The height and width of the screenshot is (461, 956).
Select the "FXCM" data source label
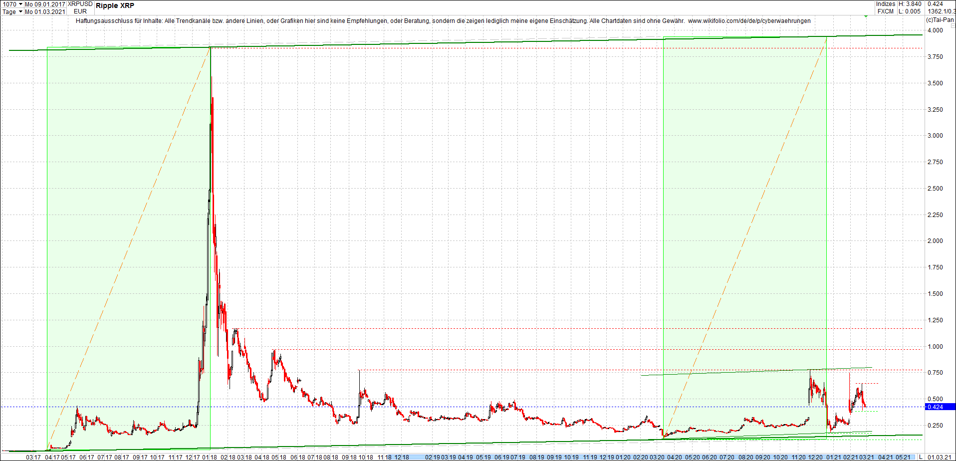click(x=886, y=11)
